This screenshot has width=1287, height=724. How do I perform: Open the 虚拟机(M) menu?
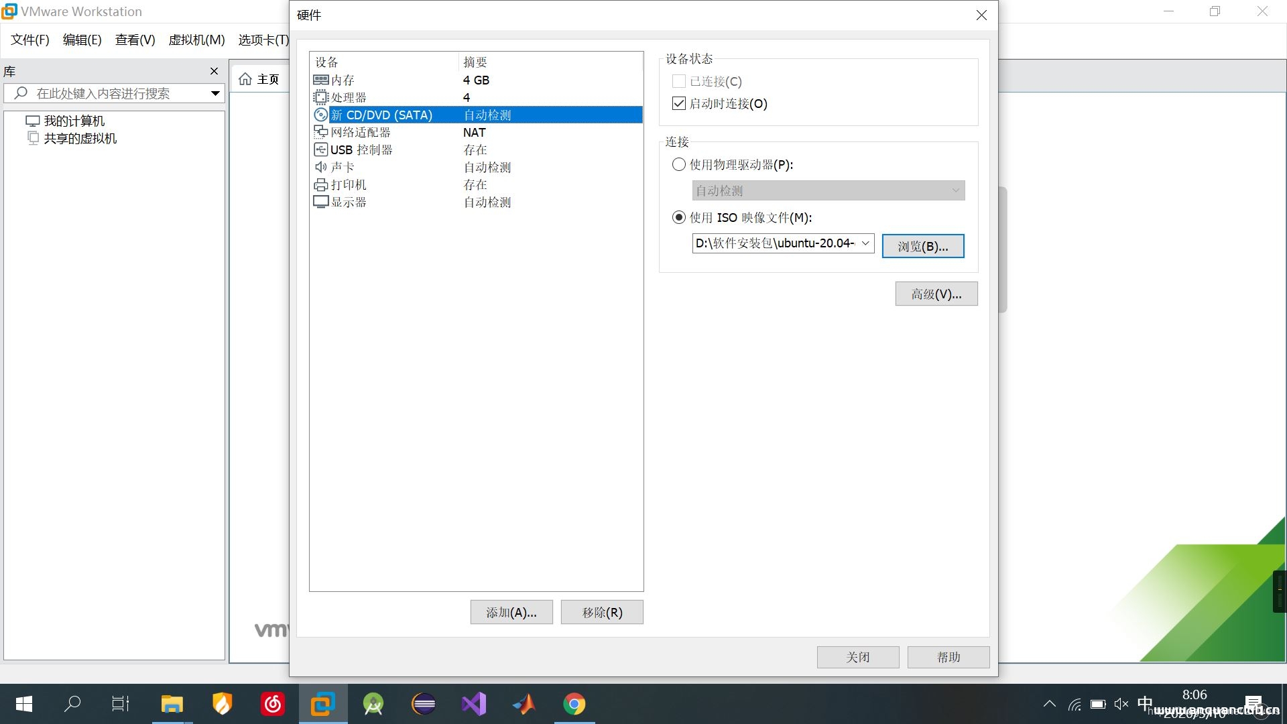[x=196, y=40]
